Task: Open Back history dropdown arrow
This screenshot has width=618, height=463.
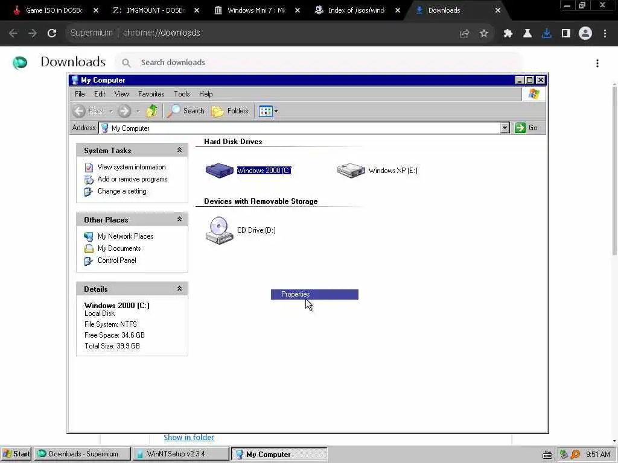Action: point(111,112)
